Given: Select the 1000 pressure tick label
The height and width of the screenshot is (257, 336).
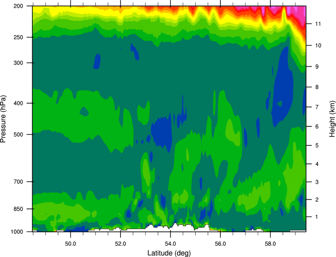Looking at the screenshot, I should coord(17,232).
